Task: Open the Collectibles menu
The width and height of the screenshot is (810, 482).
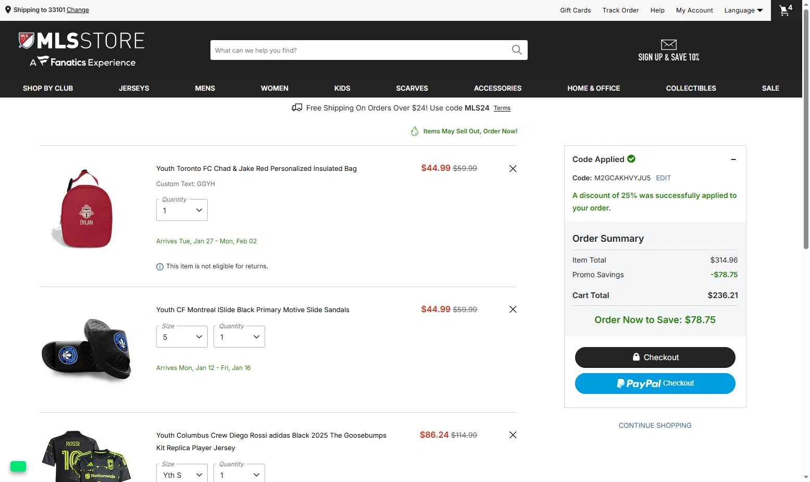Action: [691, 88]
